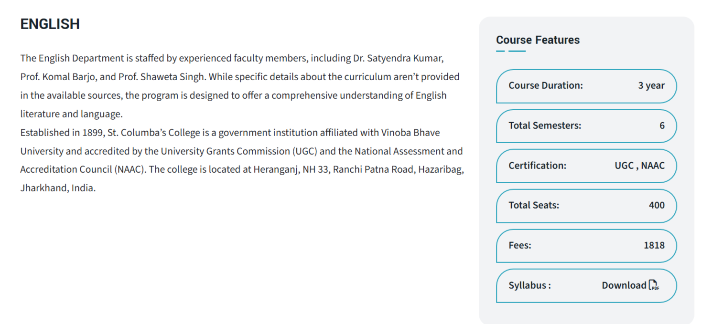This screenshot has width=701, height=324.
Task: Click the fees amount 1818
Action: 654,245
